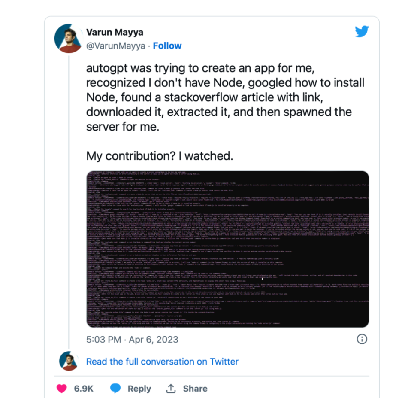
Task: Click the small avatar beside conversation link
Action: coord(68,361)
